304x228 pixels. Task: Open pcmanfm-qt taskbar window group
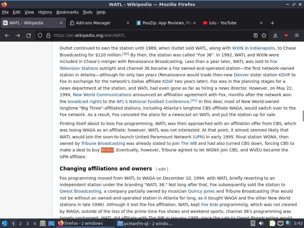[x=145, y=223]
